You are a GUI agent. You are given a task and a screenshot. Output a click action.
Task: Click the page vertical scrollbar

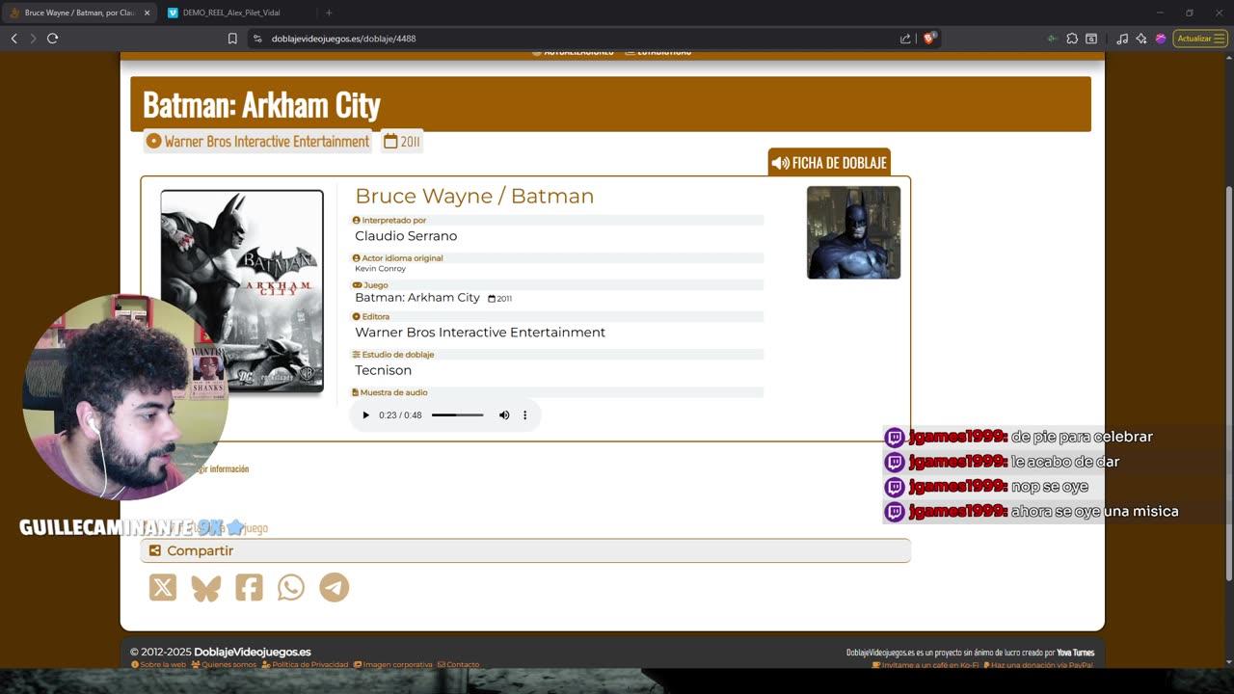[1228, 384]
